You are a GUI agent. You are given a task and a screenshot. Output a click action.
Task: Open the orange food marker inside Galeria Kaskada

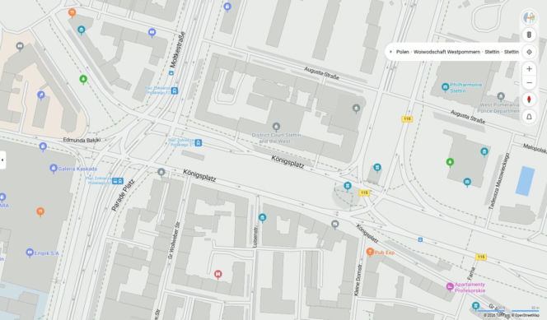click(40, 211)
